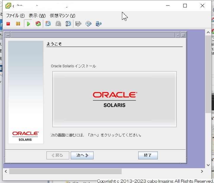This screenshot has width=214, height=183.
Task: Click the horizontal scrollbar thumb
Action: (x=65, y=171)
